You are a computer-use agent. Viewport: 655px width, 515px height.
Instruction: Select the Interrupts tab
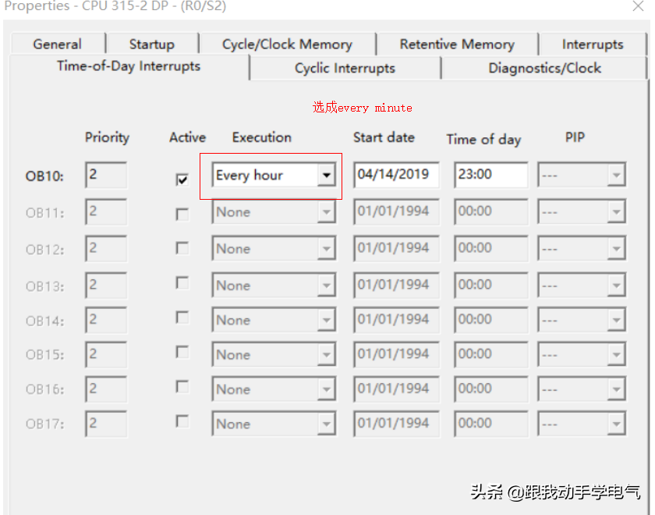click(x=593, y=44)
